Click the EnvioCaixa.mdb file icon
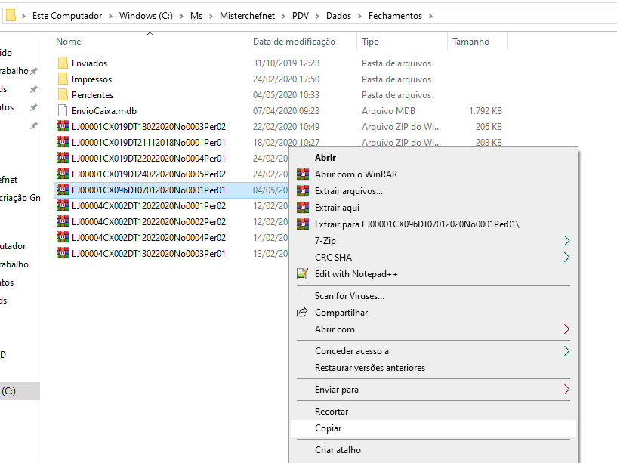The image size is (617, 463). coord(63,110)
